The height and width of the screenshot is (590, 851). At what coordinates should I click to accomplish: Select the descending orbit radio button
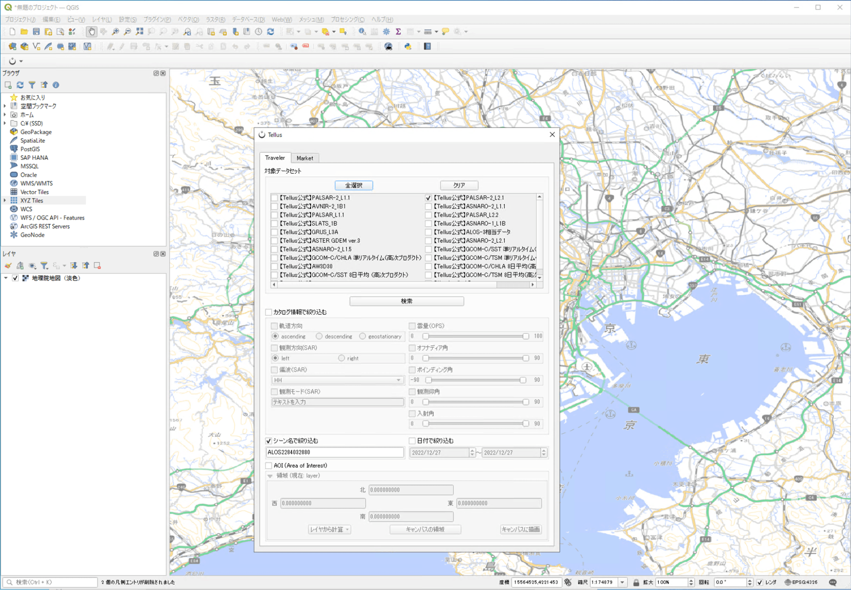(319, 336)
